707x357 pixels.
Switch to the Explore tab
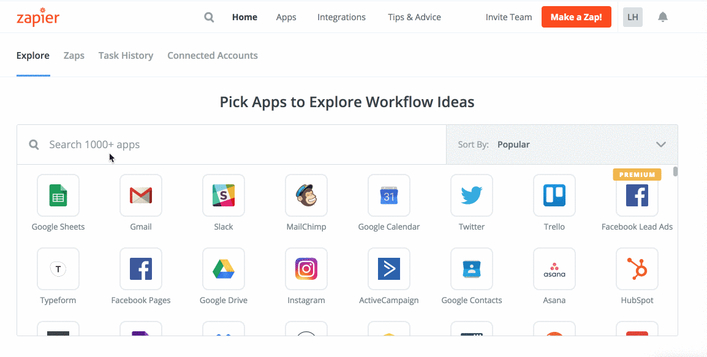tap(33, 56)
